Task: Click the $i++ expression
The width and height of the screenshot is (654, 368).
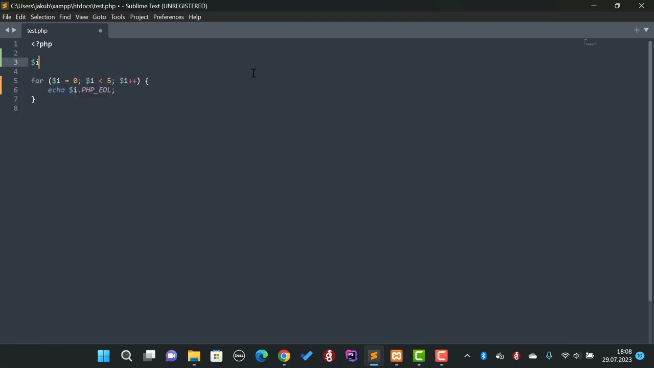Action: tap(128, 81)
